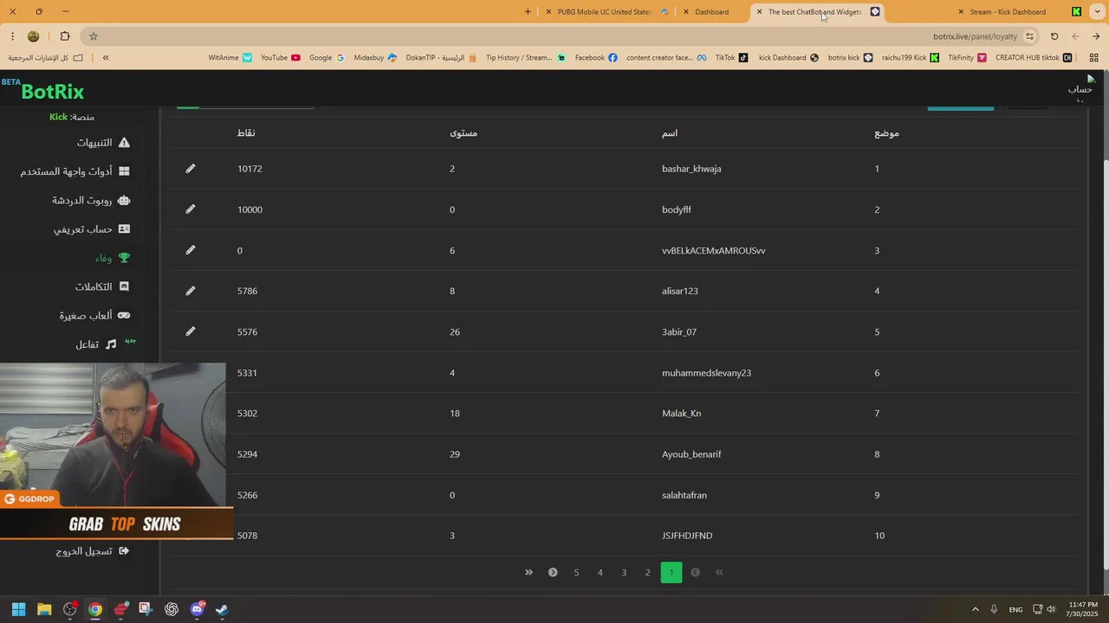The width and height of the screenshot is (1109, 623).
Task: Expand bookmarks overflow chevron
Action: [106, 58]
